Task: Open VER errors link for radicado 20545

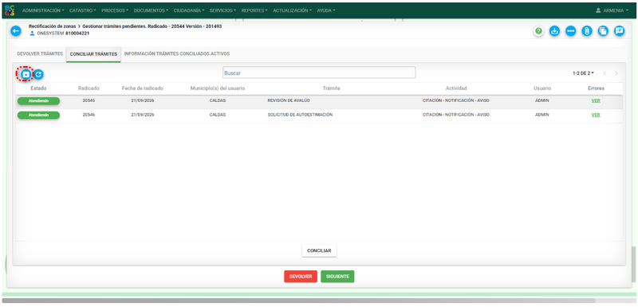Action: coord(596,100)
